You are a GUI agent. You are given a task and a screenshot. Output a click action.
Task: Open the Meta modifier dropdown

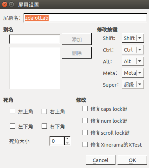[x=133, y=73]
